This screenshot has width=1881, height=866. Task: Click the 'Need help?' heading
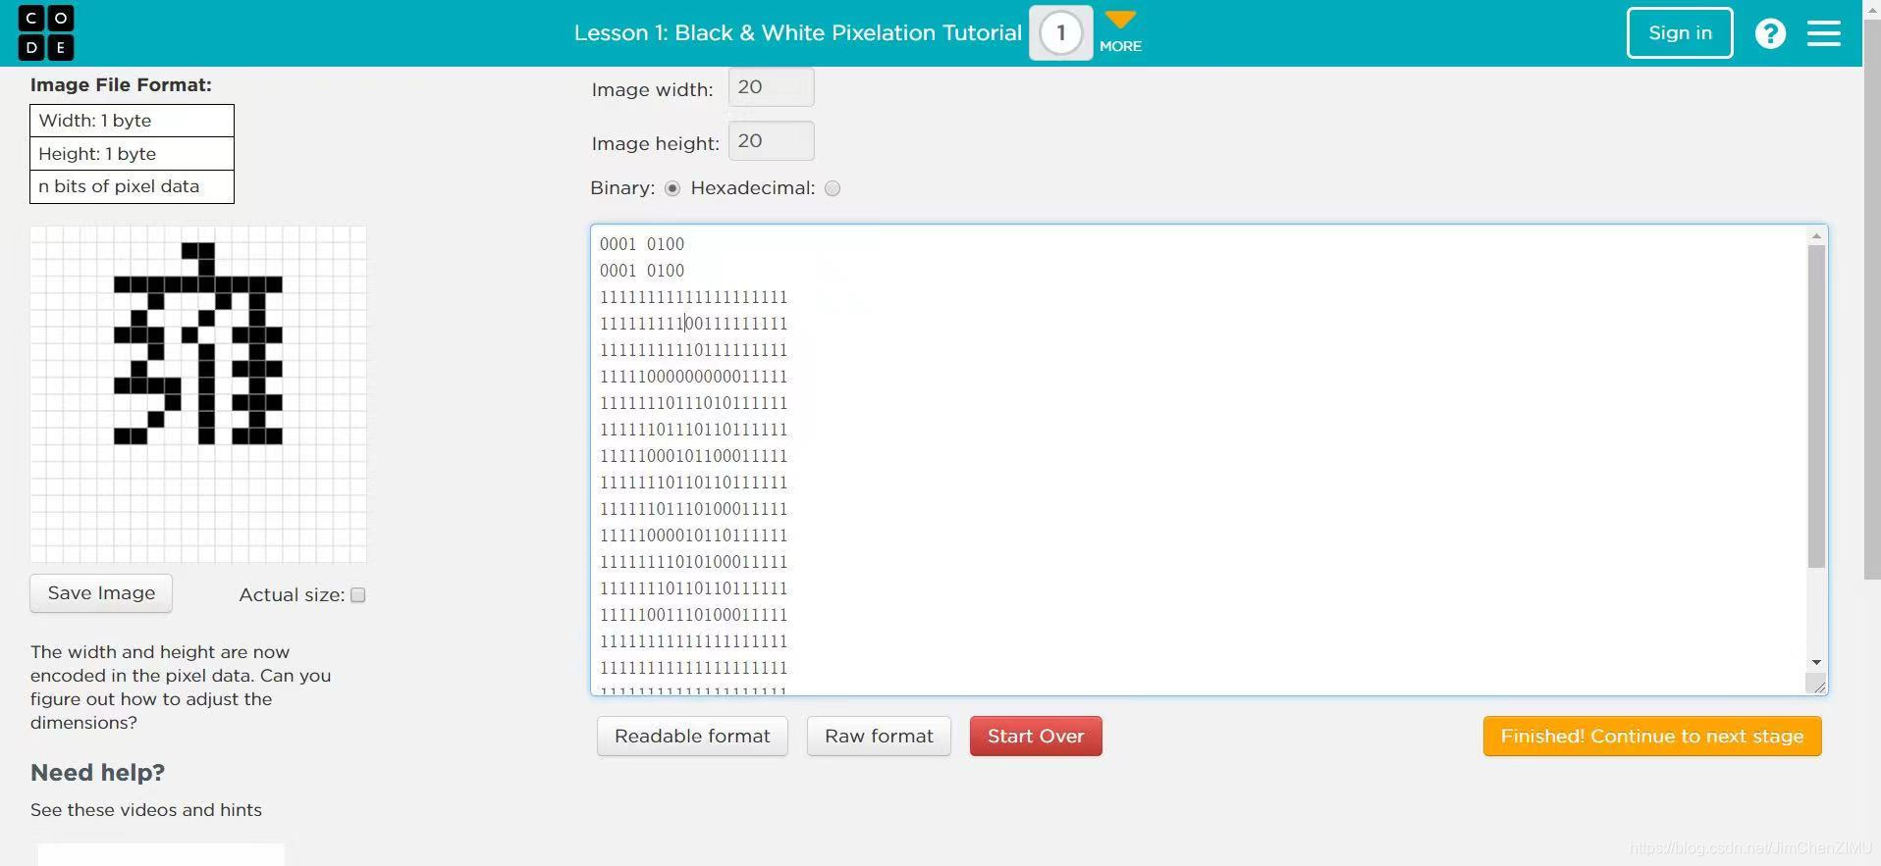point(97,773)
